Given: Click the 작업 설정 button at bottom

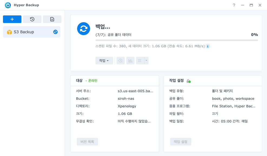Looking at the screenshot, I should coord(181,142).
